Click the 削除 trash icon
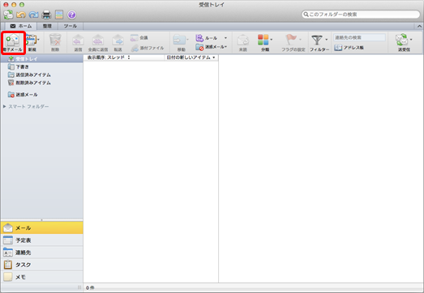This screenshot has height=293, width=424. tap(55, 40)
